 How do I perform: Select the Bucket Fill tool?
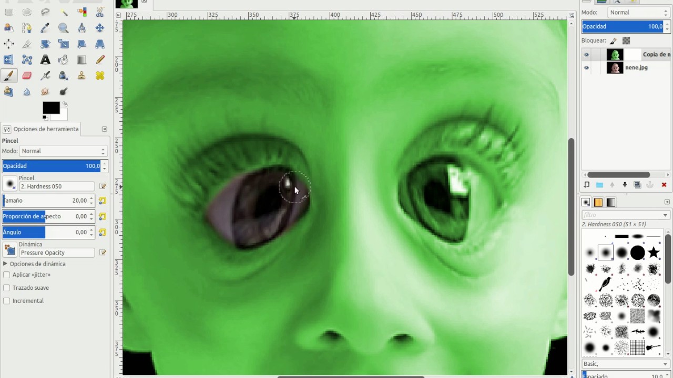[64, 60]
